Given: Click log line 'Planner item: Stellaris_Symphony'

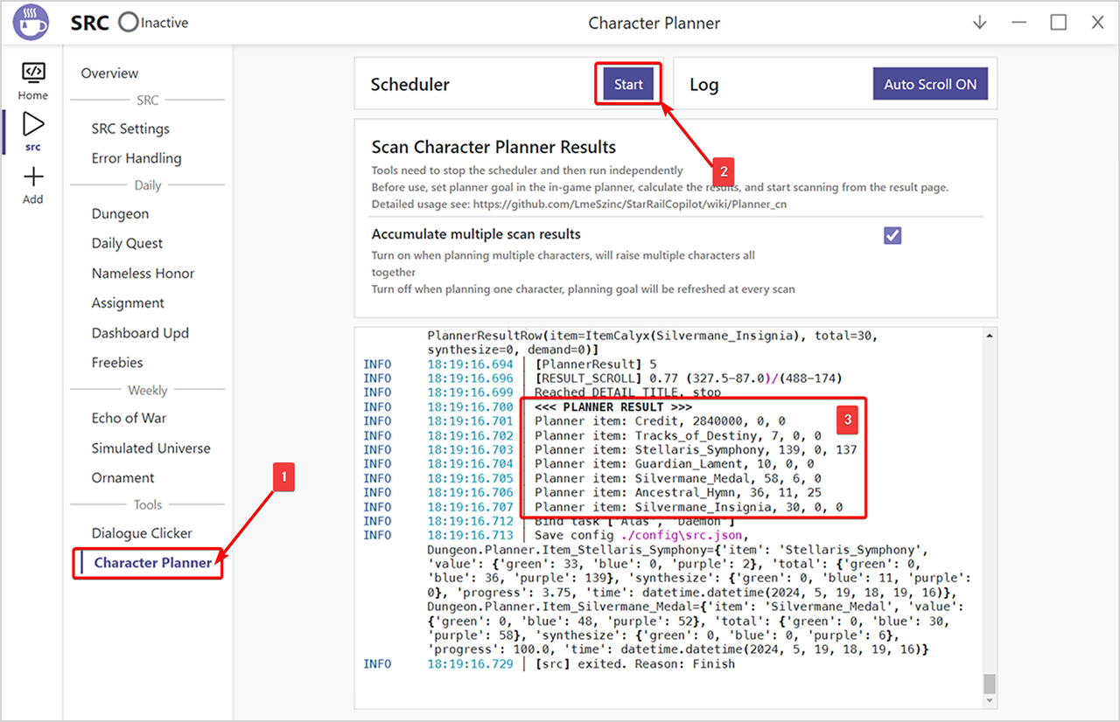Looking at the screenshot, I should (696, 449).
